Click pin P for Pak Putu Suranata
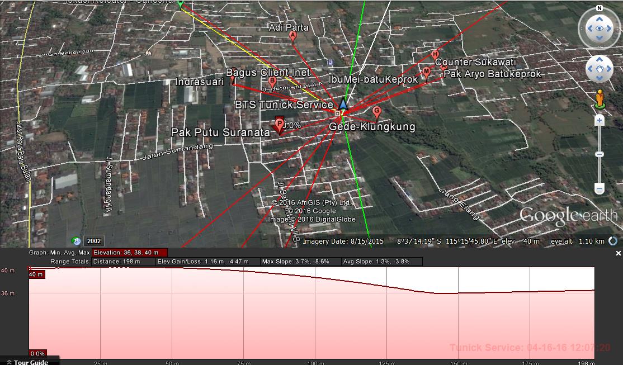623x365 pixels. pyautogui.click(x=280, y=126)
